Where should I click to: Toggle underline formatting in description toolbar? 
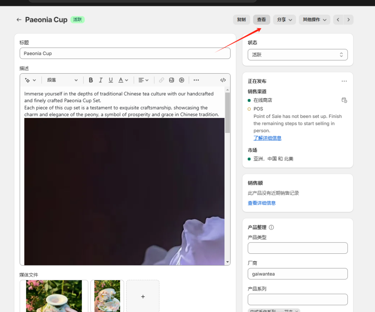(x=111, y=80)
